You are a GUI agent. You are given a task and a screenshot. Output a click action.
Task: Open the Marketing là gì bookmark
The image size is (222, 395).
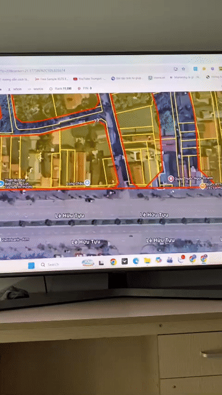[185, 77]
